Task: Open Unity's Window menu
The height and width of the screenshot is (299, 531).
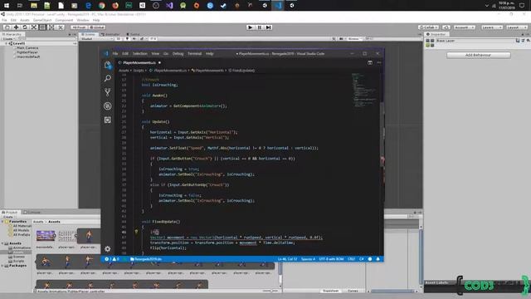Action: click(83, 20)
